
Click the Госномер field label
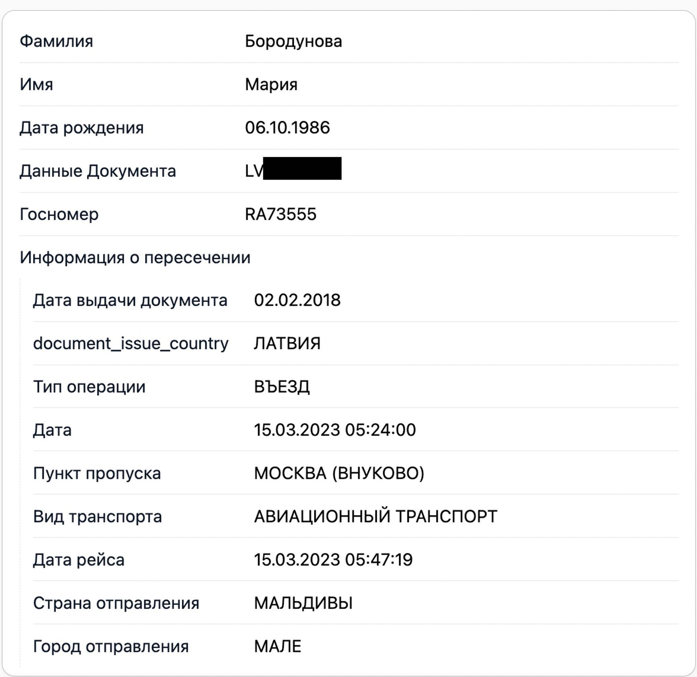pos(59,214)
